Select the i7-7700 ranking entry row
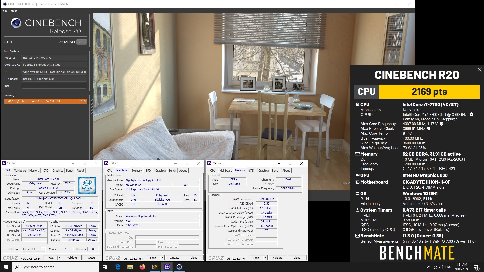484x272 pixels. point(46,101)
